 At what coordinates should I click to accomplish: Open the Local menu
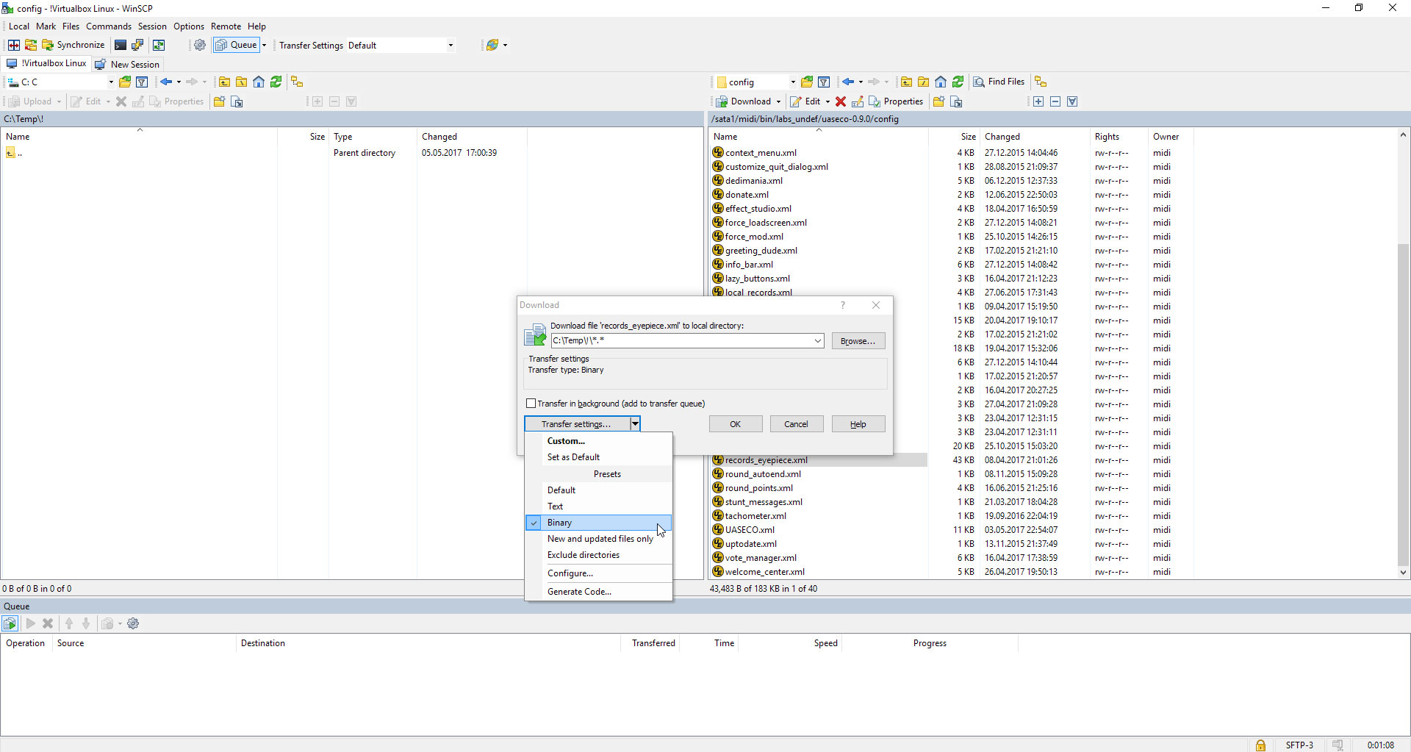click(x=19, y=26)
